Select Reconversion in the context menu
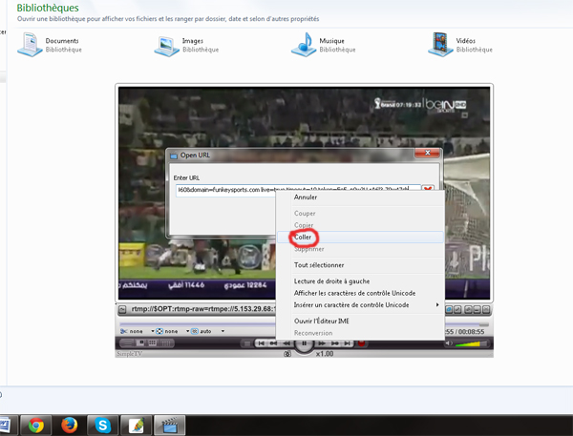Screen dimensions: 573x436 (360, 333)
